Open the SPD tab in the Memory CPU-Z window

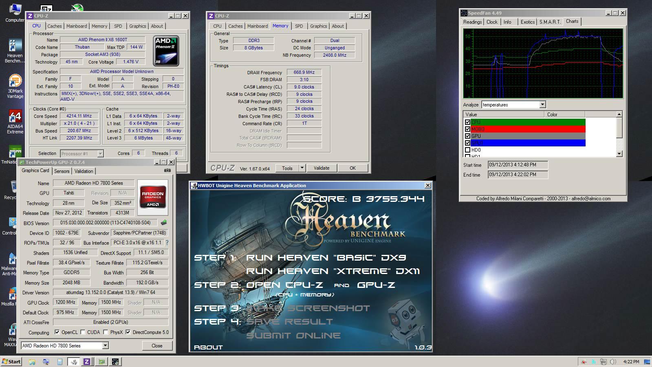click(x=299, y=26)
